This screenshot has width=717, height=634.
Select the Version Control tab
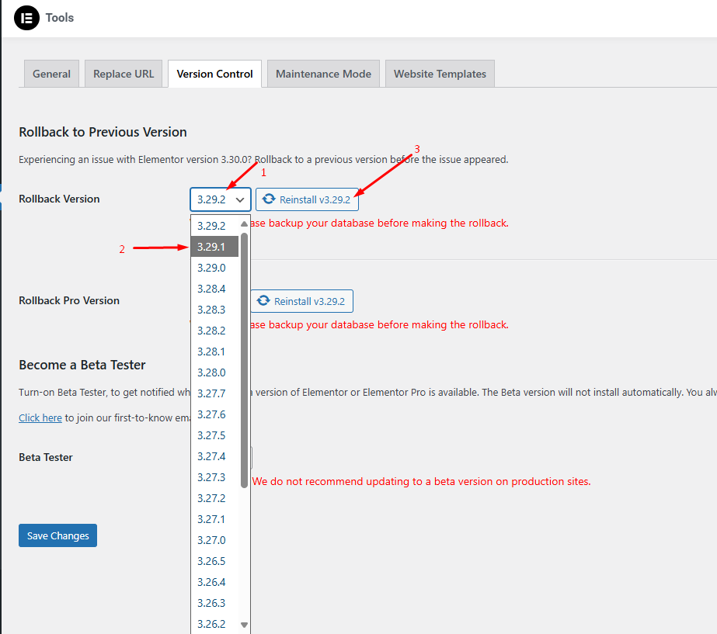coord(214,74)
